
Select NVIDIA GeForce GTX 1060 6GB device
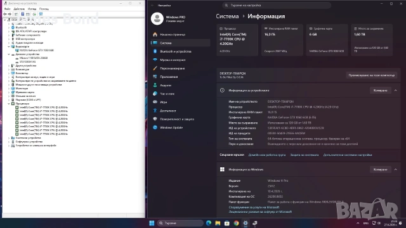37,51
